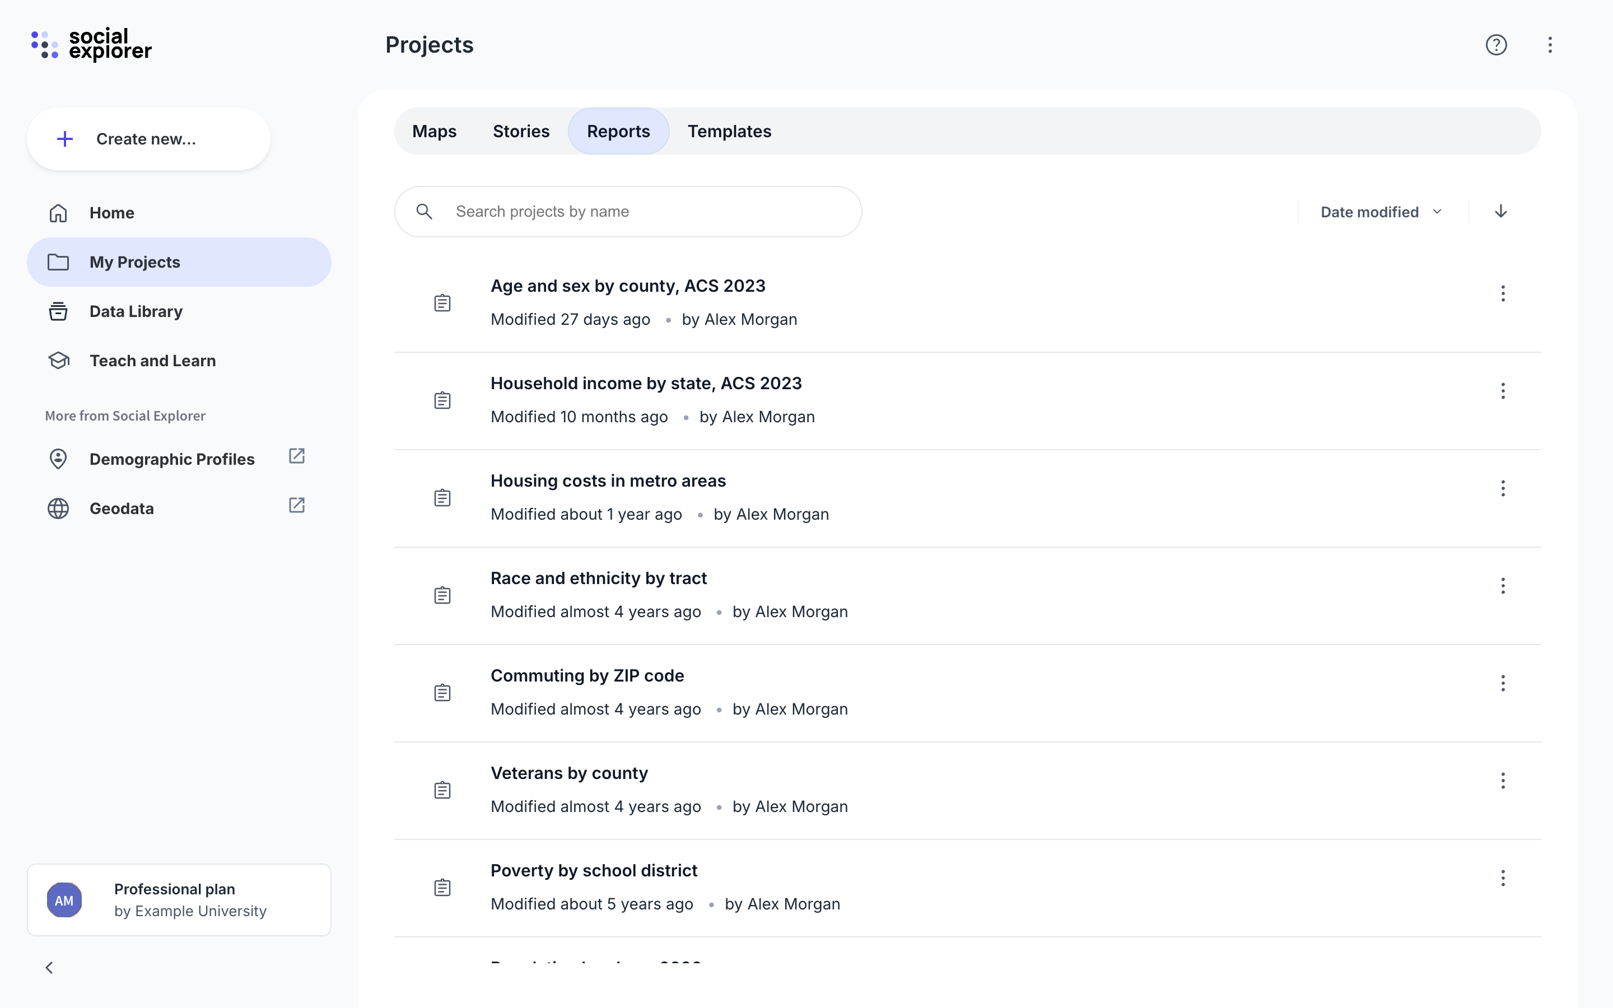This screenshot has height=1008, width=1613.
Task: Open Household income by state, ACS 2023
Action: tap(646, 384)
